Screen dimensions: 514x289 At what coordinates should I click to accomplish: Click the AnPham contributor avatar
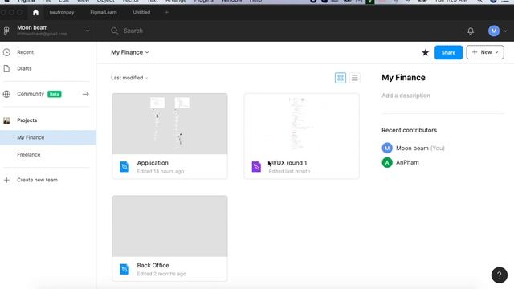coord(387,162)
